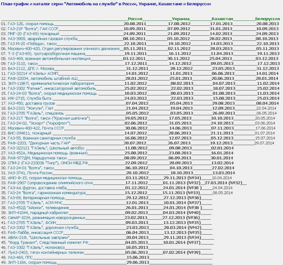Screen dimensions: 283x265
Task: Open ВАЗ-2112, ДПС г. Москва link
Action: 31,69
